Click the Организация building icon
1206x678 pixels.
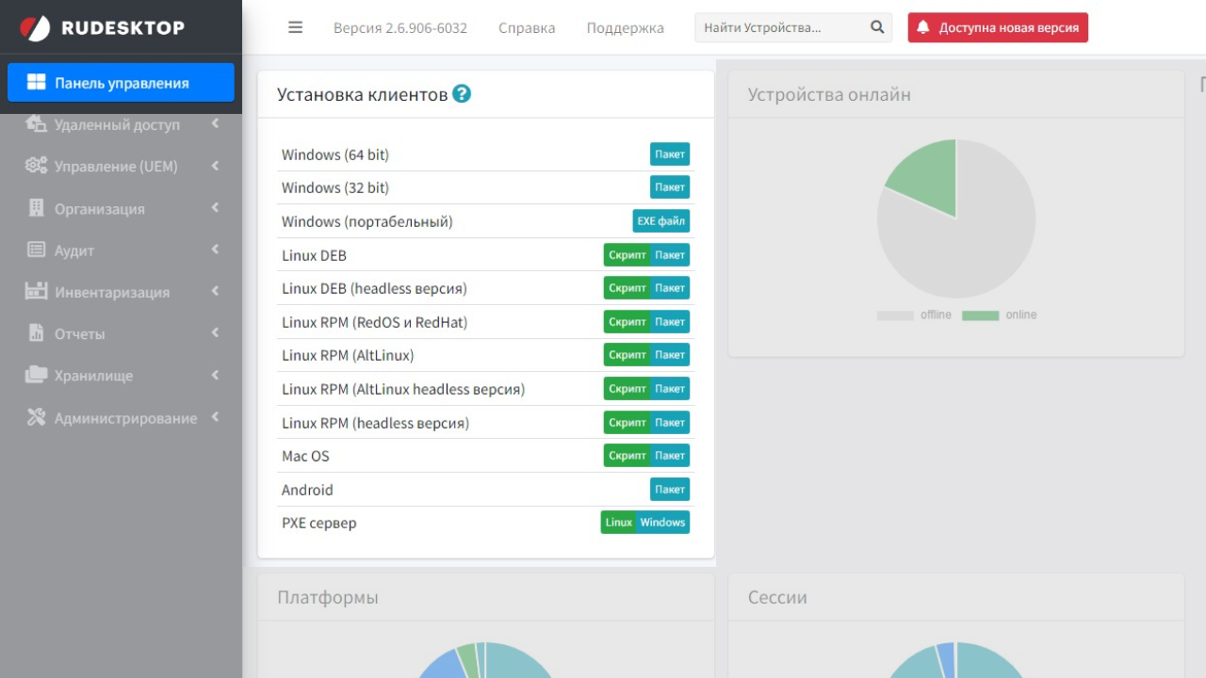[x=37, y=207]
